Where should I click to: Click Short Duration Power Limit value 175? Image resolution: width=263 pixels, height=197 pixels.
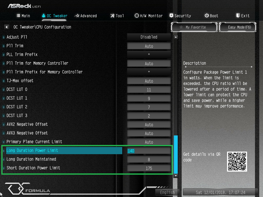click(x=149, y=168)
